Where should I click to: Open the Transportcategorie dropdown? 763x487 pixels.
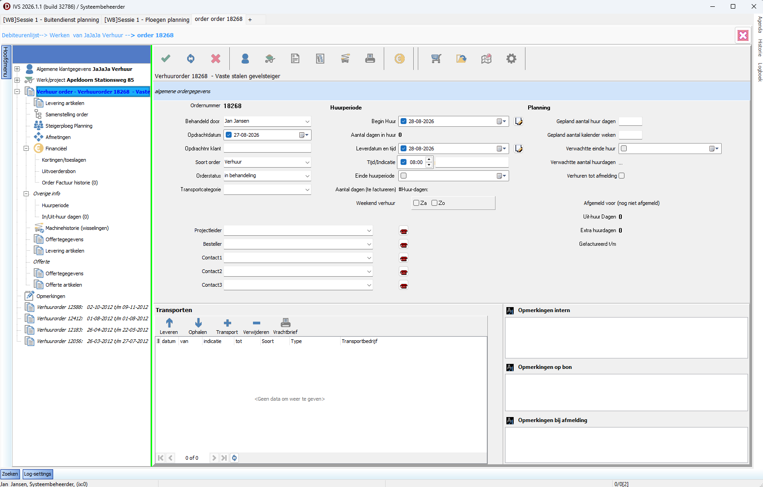click(x=307, y=189)
